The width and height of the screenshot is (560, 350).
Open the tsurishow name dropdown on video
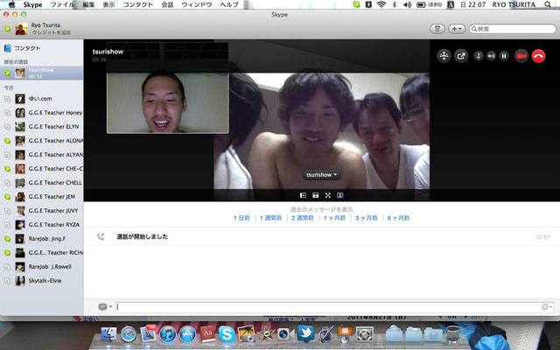click(x=321, y=175)
